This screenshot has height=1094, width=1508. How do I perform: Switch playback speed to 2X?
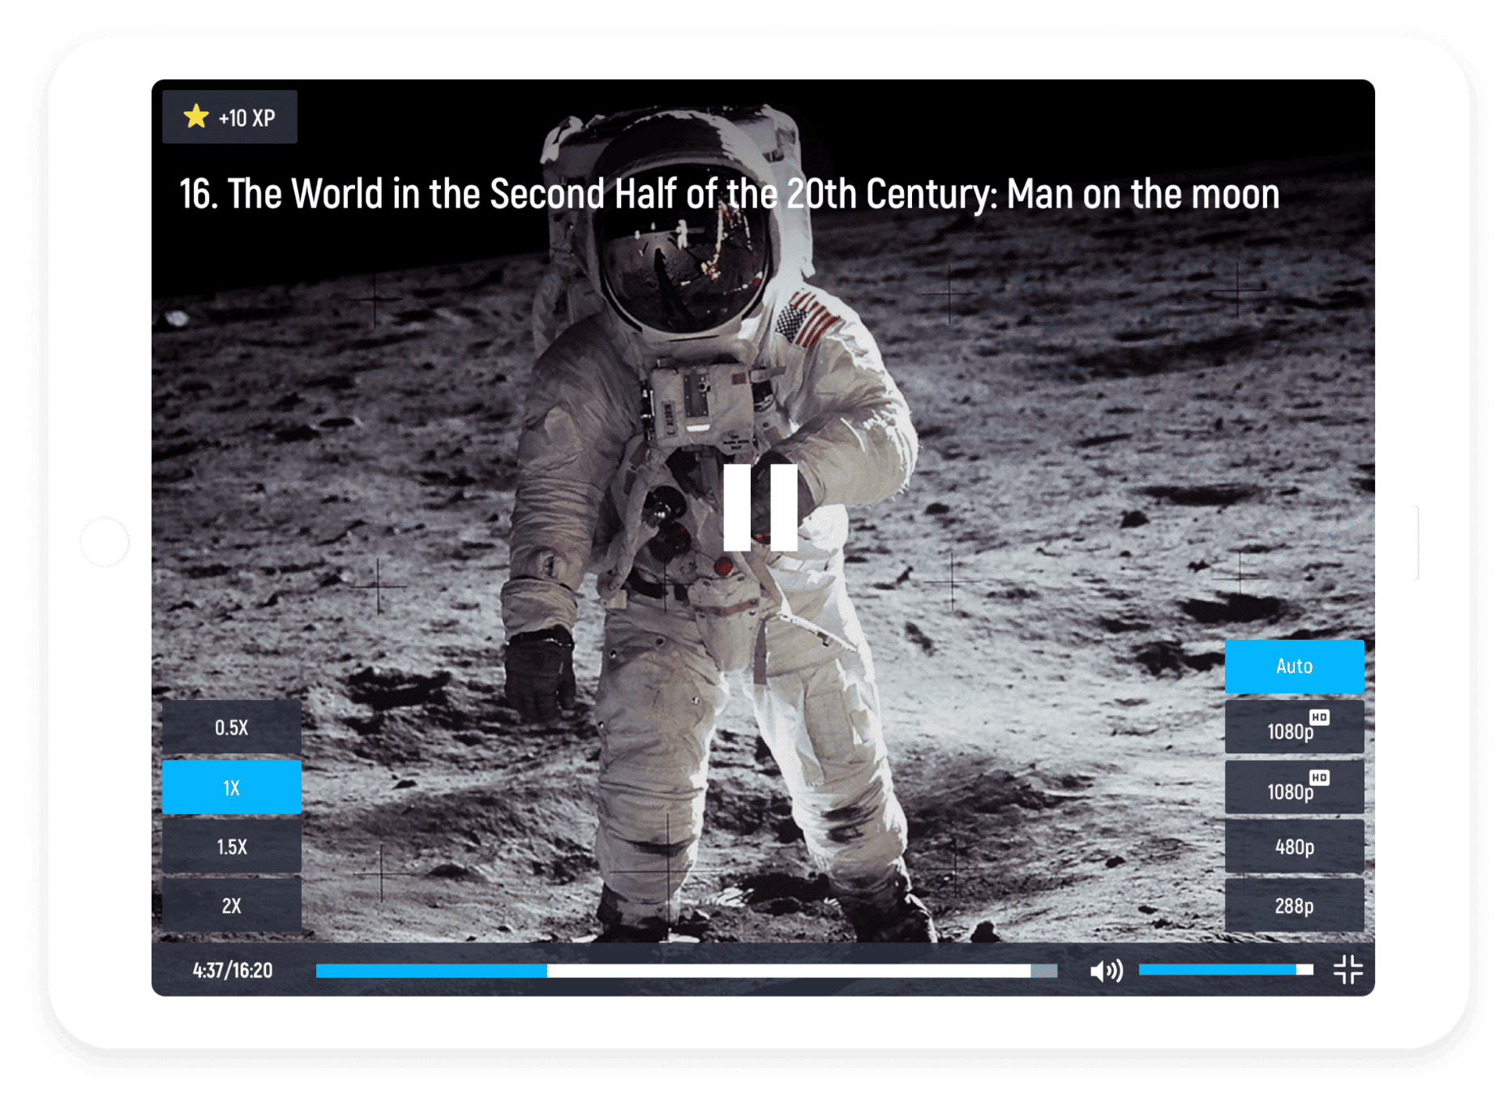coord(231,906)
